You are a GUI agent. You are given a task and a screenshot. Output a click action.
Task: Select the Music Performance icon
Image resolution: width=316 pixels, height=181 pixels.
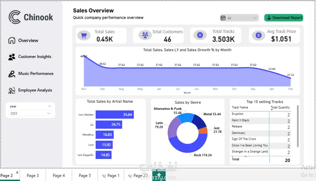pos(12,74)
